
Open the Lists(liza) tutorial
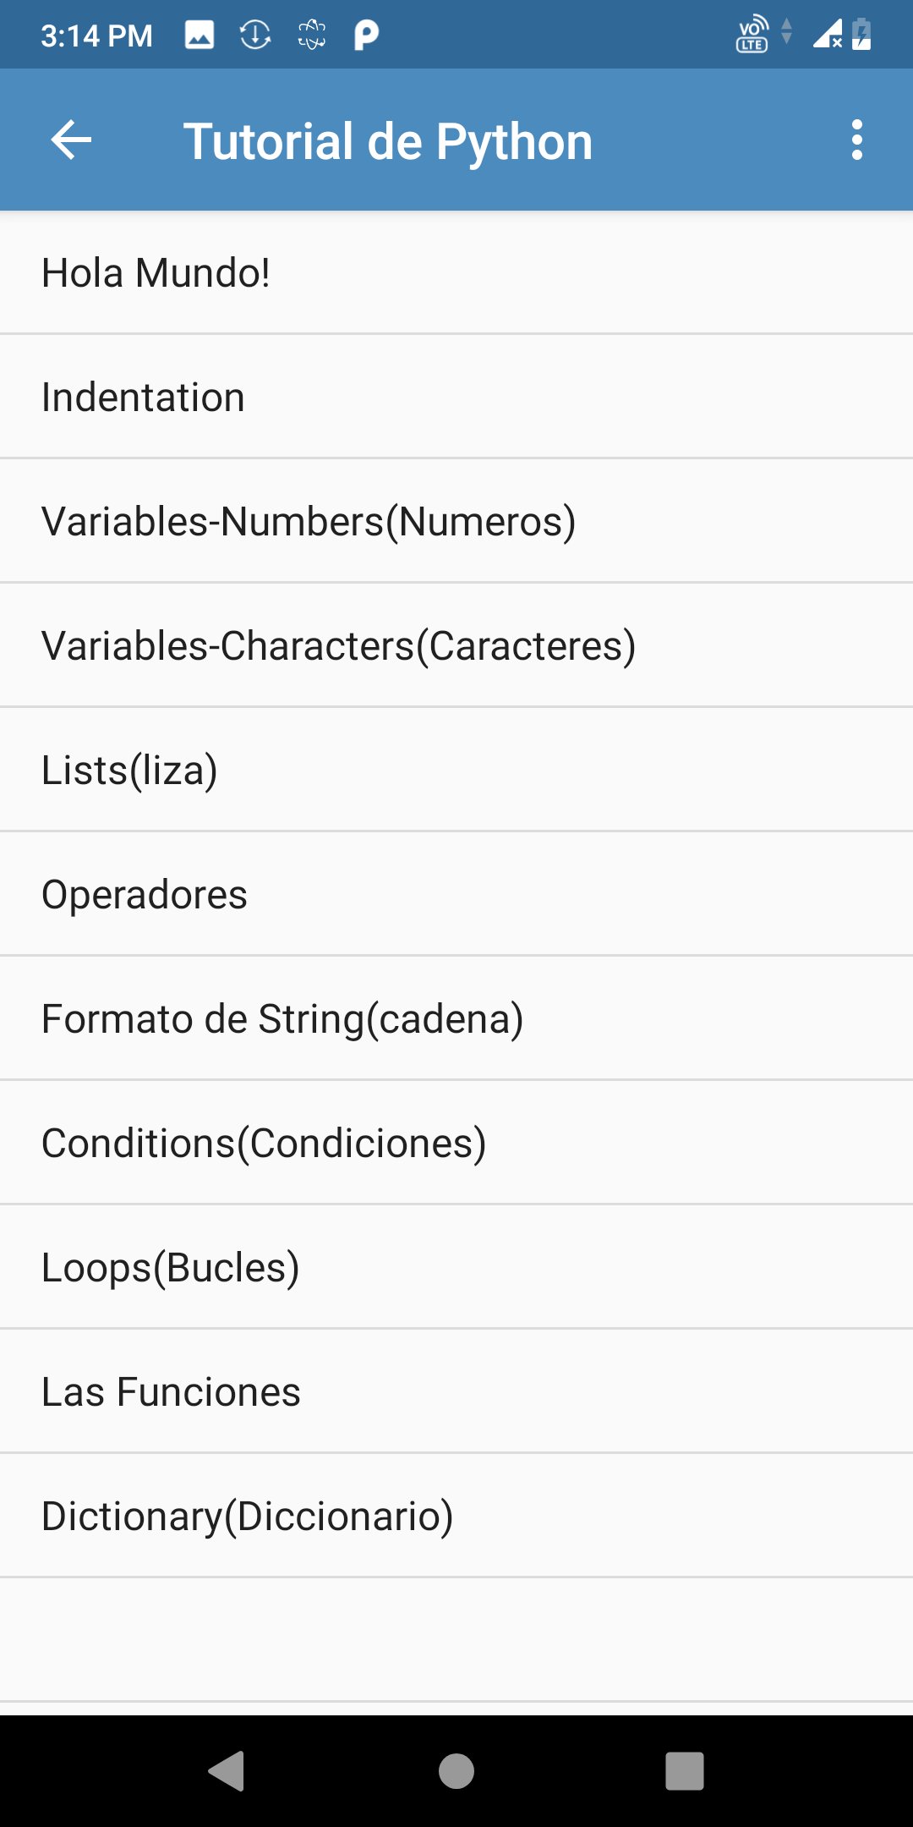(456, 771)
